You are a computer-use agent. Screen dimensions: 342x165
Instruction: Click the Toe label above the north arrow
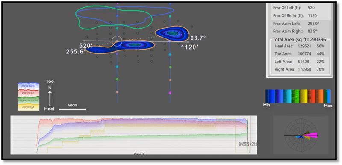point(50,82)
